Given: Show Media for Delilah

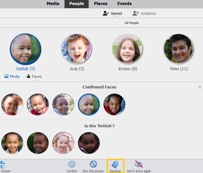Looking at the screenshot, I should [12, 76].
